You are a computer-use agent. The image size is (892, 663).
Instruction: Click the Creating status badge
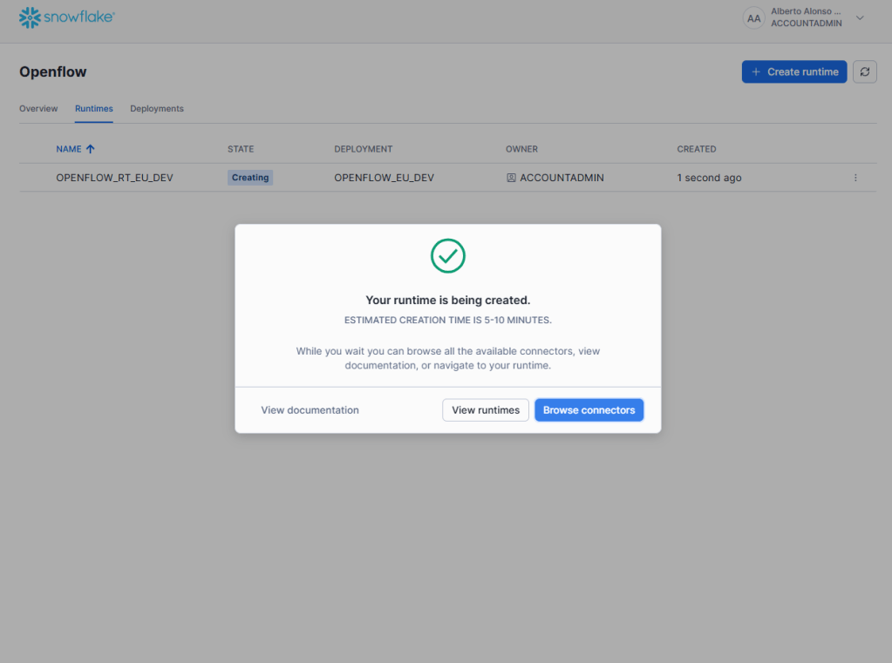250,178
